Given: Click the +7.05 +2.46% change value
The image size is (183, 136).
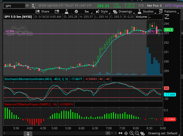Looking at the screenshot, I should [x=117, y=6].
